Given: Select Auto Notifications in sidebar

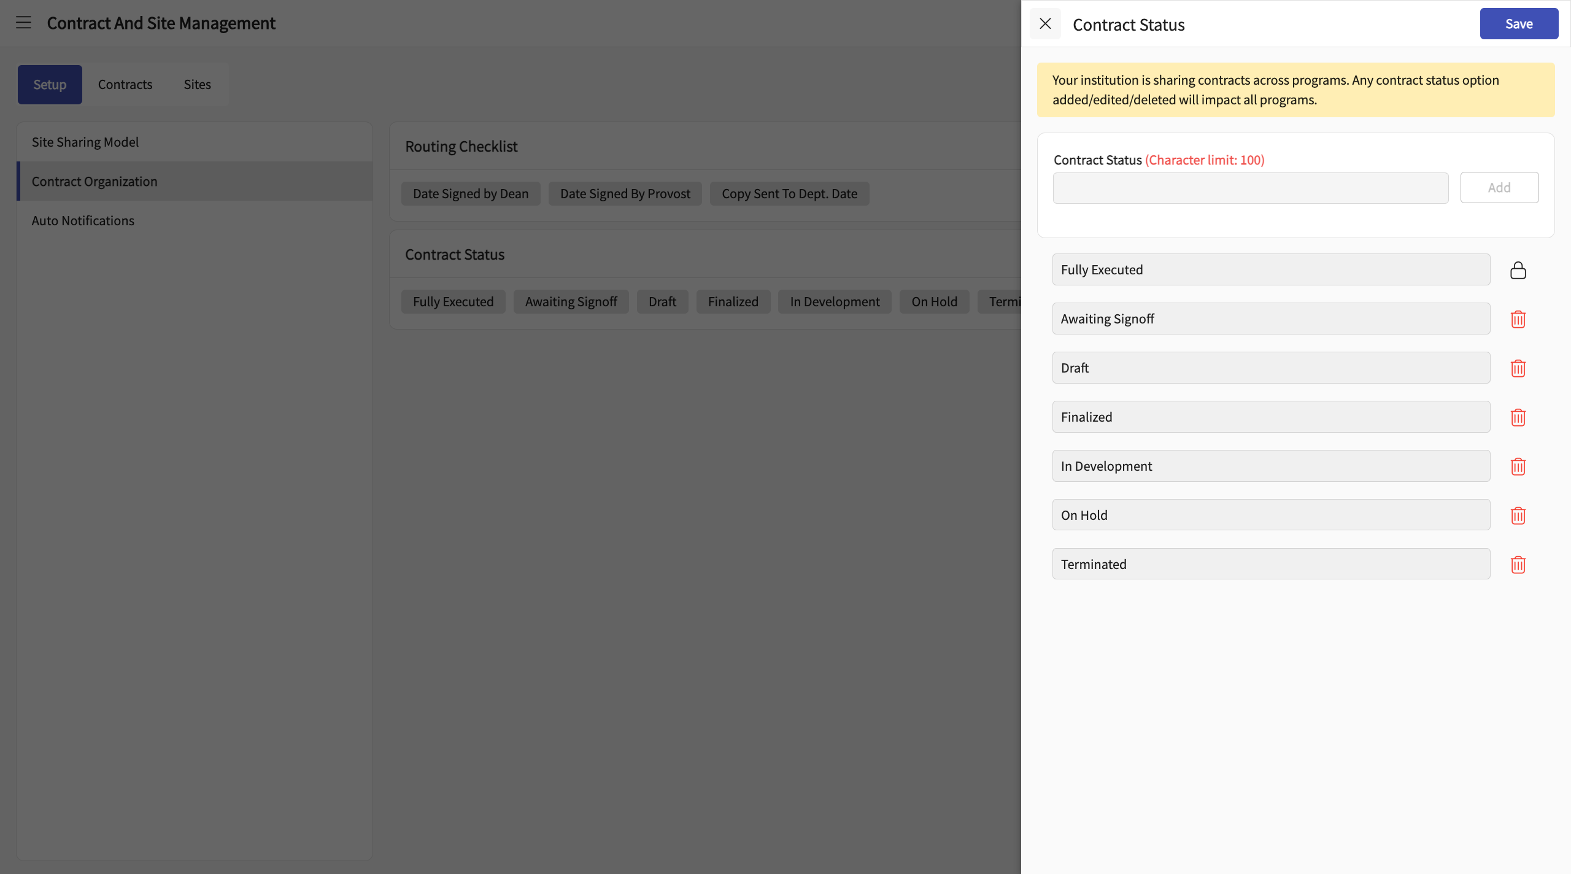Looking at the screenshot, I should click(x=83, y=220).
